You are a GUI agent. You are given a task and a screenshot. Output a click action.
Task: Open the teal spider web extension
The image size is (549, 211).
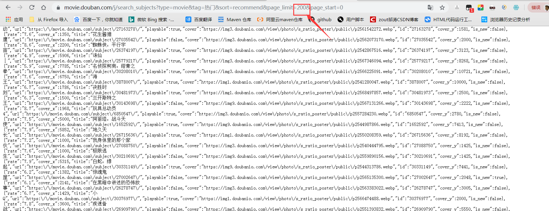[x=516, y=8]
